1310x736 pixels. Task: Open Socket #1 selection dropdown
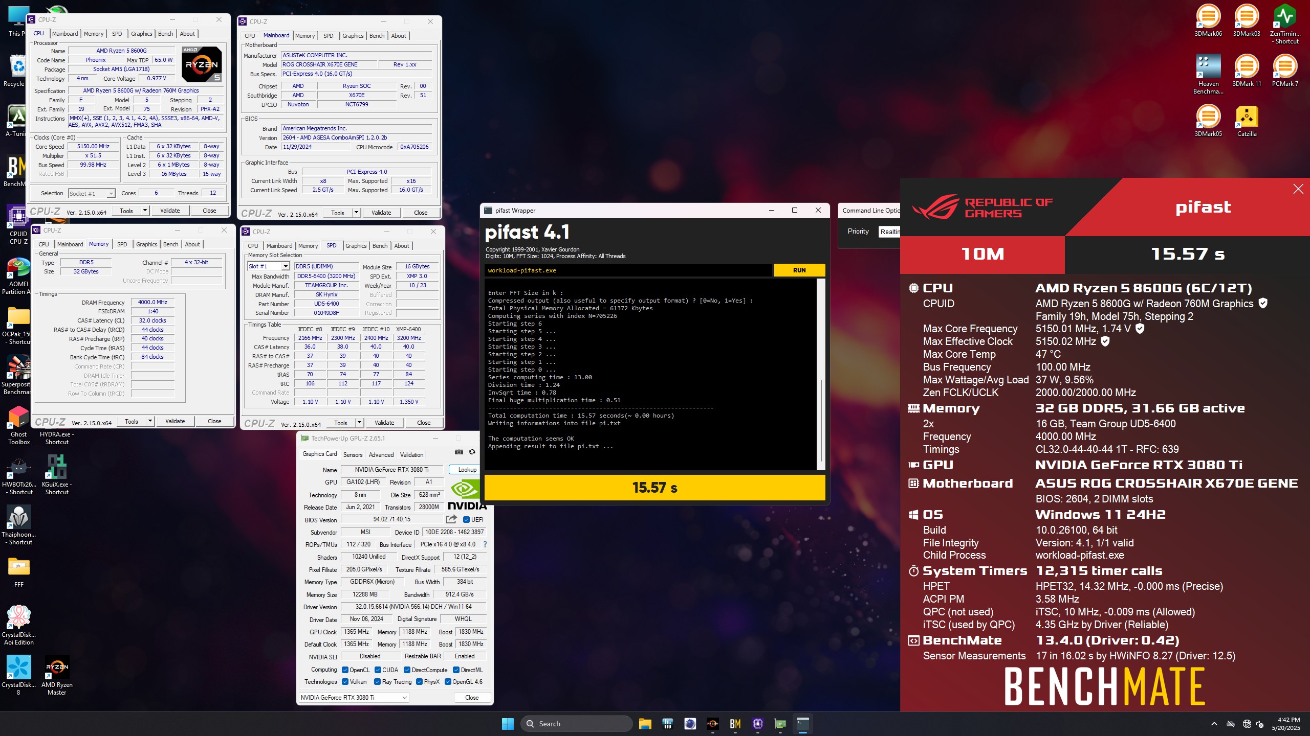92,194
